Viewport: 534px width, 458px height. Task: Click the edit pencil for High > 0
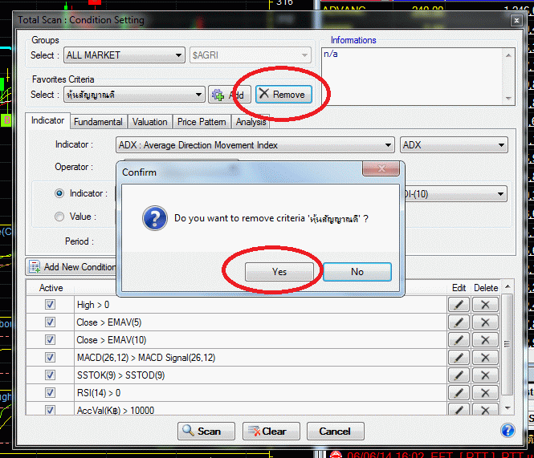(x=459, y=305)
